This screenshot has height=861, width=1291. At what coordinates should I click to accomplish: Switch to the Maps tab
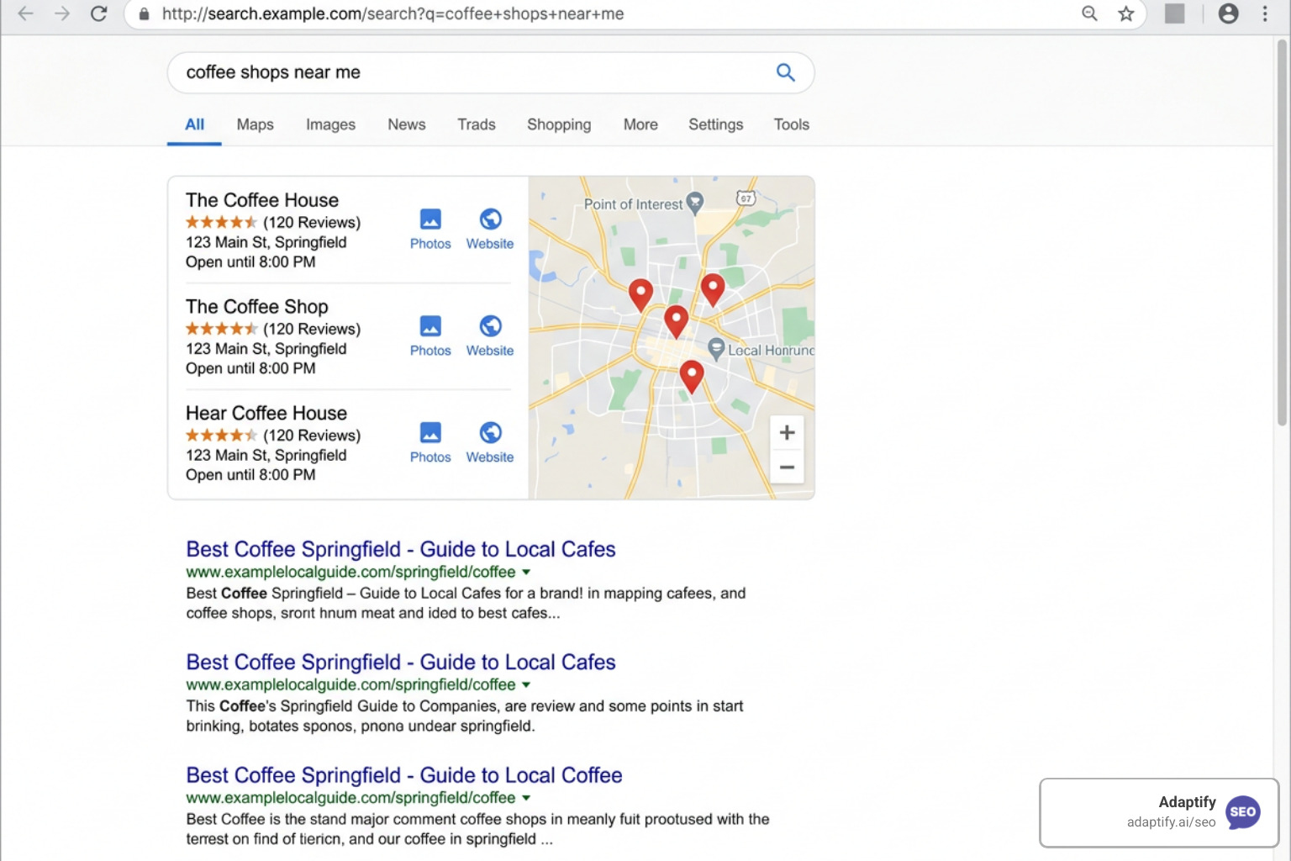[x=255, y=124]
